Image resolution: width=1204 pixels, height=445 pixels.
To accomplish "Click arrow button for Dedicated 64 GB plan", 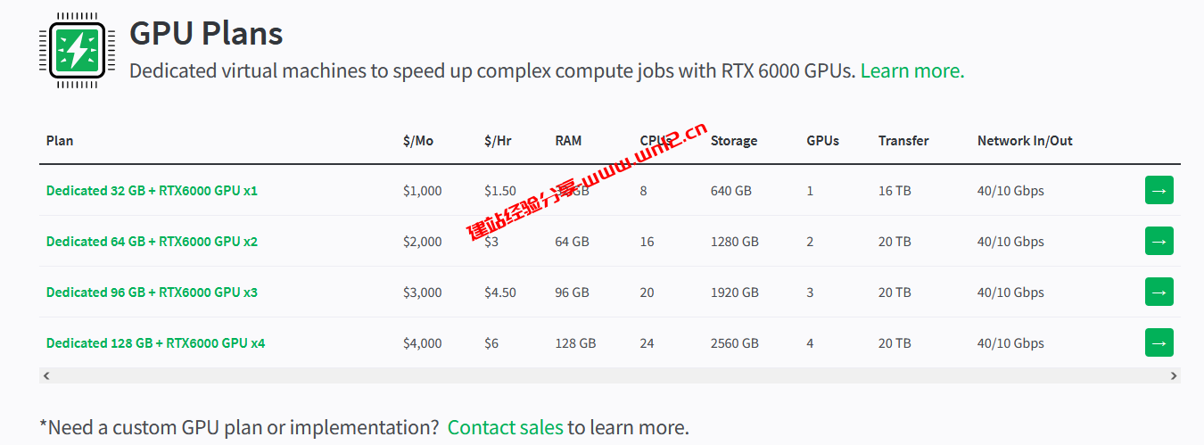I will point(1159,241).
